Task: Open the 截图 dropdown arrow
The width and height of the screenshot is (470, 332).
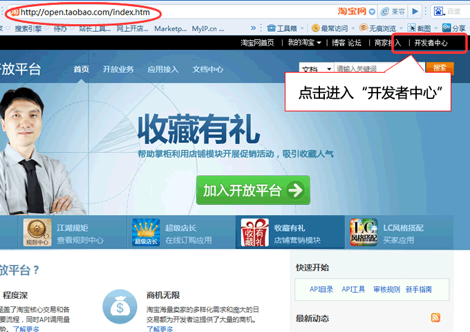Action: pos(436,28)
